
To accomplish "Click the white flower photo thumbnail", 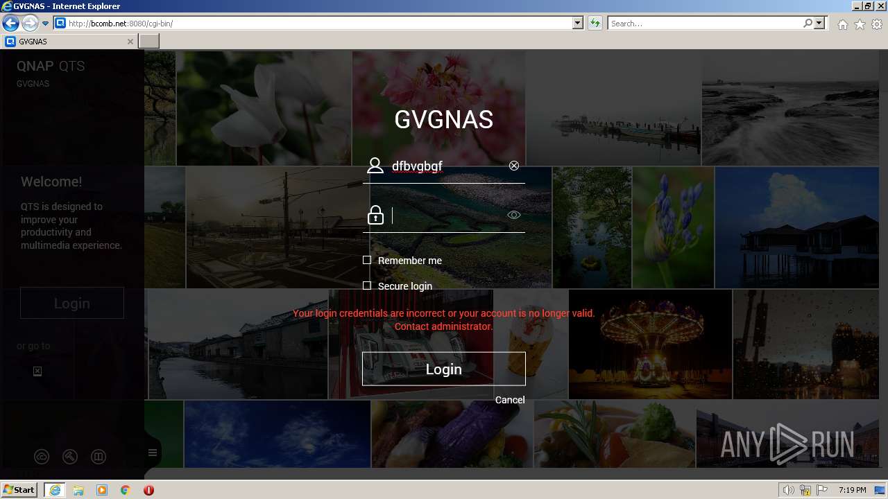I will 264,108.
